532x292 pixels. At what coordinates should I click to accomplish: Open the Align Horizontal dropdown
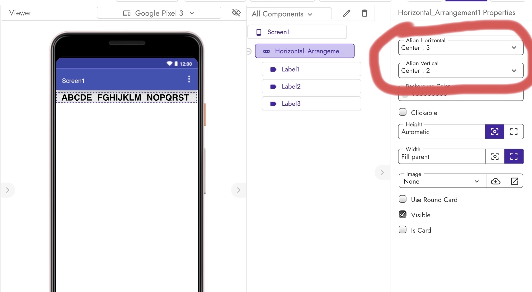pos(514,48)
